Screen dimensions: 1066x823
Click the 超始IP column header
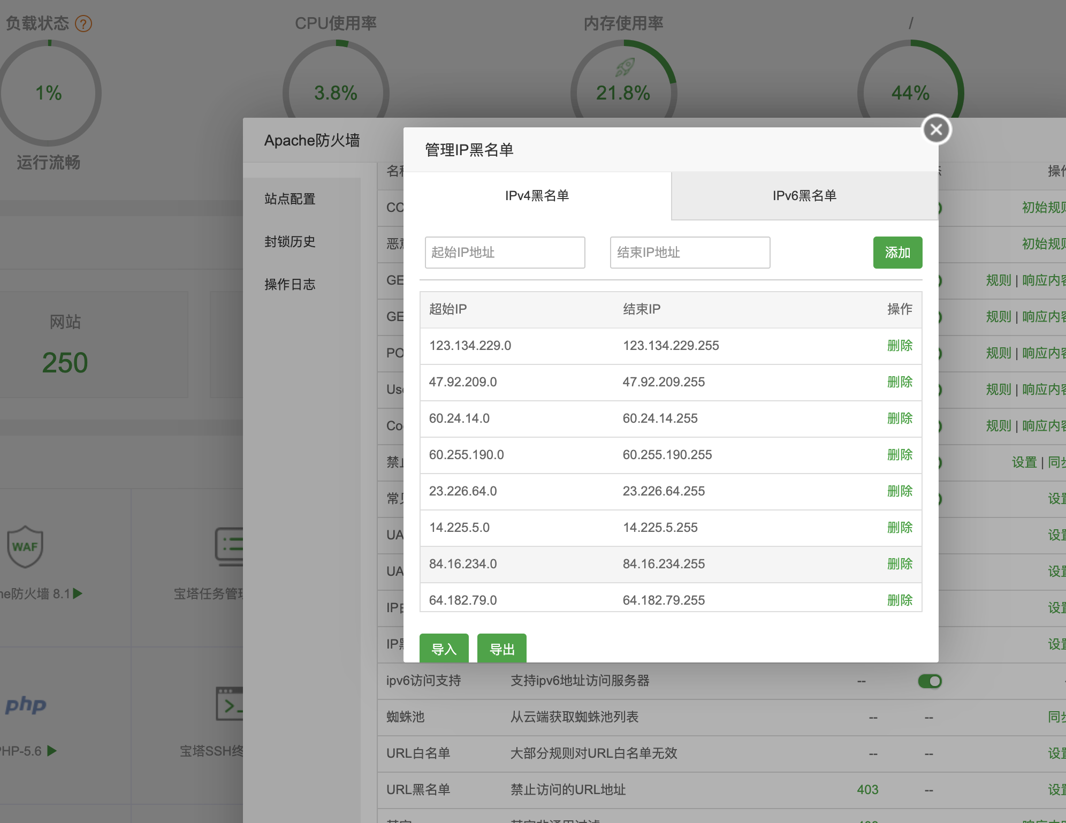pyautogui.click(x=448, y=309)
